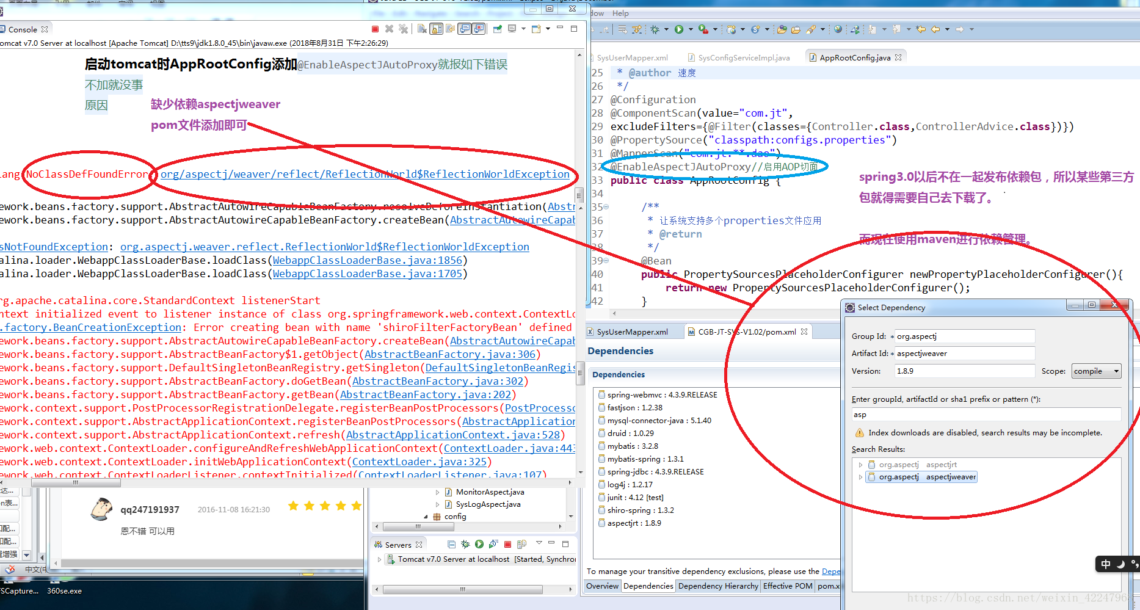Select org.aspectj aspectjweaver search result row

click(922, 477)
